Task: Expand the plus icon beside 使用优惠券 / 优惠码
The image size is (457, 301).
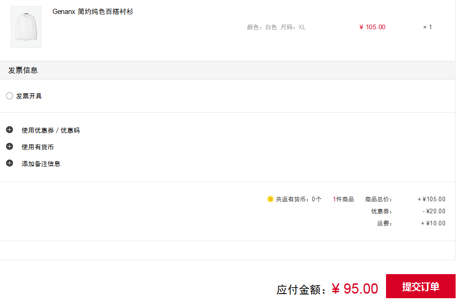Action: 9,130
